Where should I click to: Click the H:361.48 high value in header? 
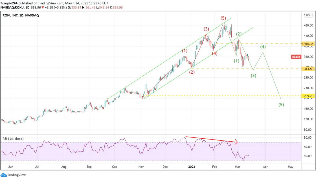89,7
